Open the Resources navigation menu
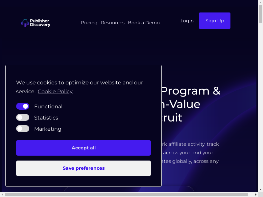This screenshot has width=263, height=197. point(112,23)
